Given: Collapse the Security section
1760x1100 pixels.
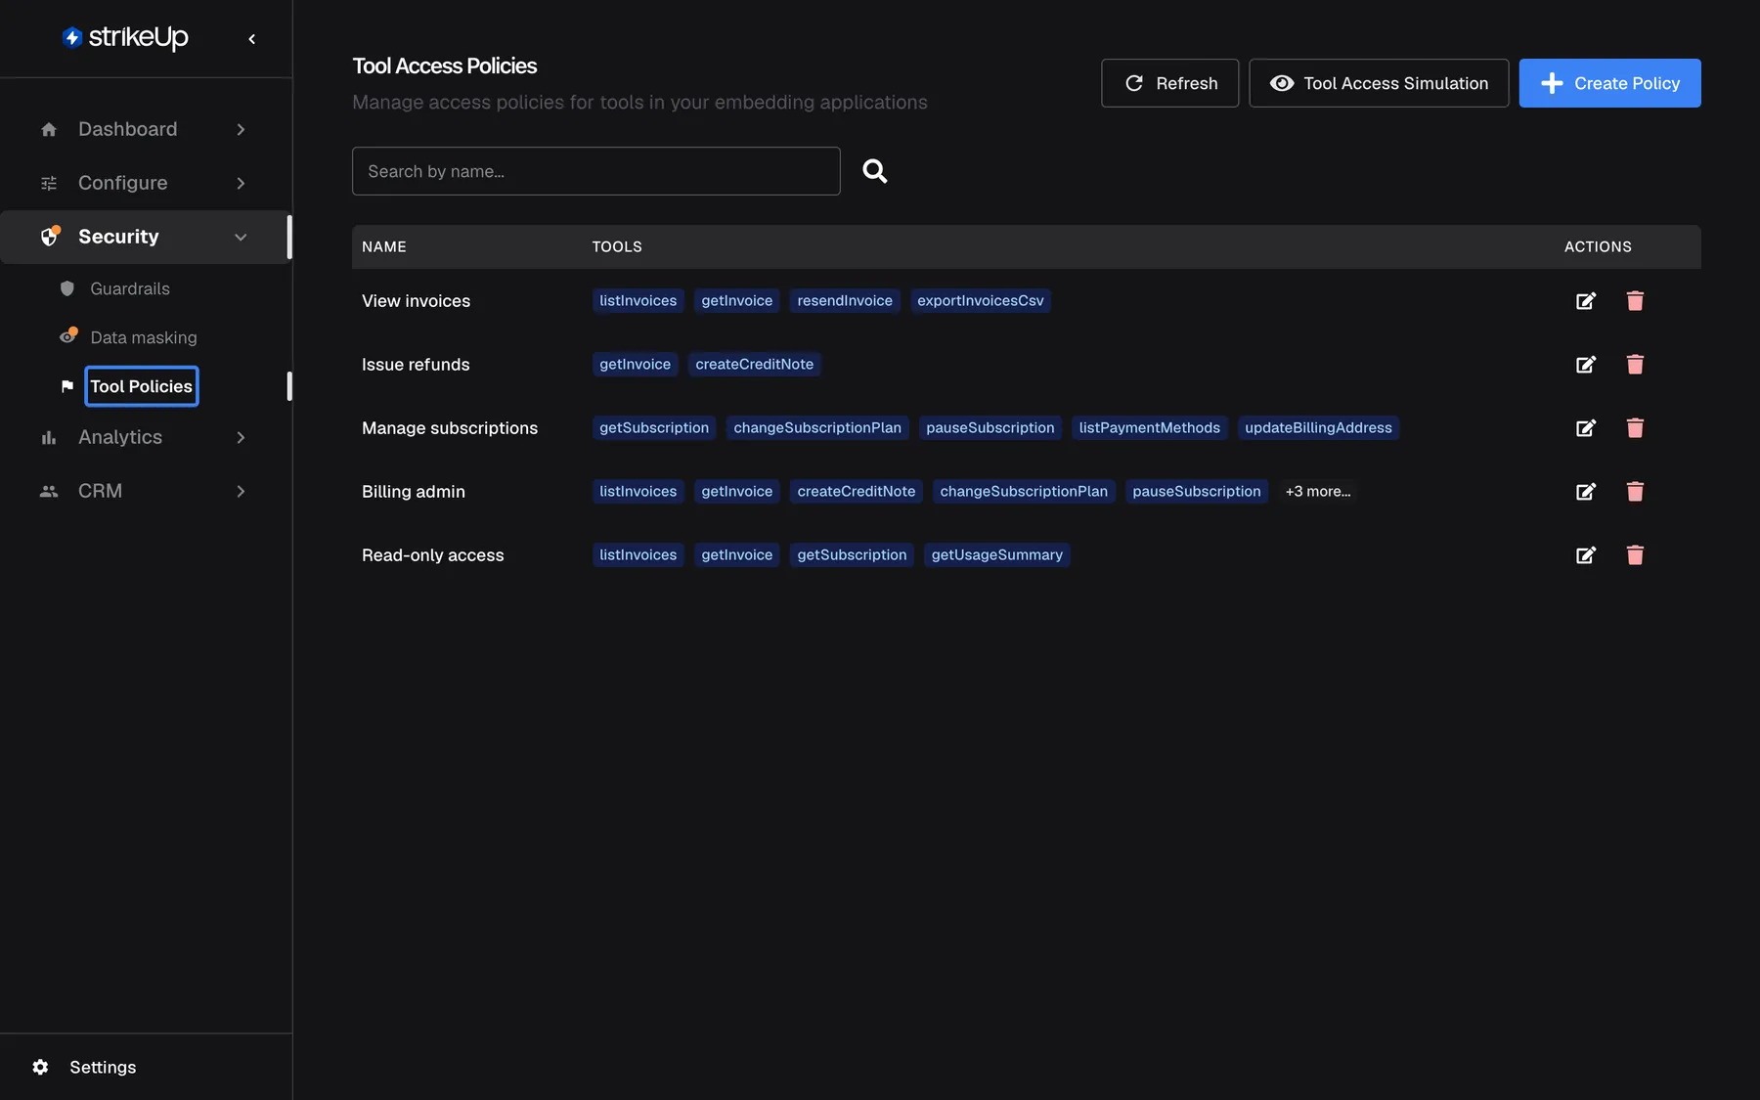Looking at the screenshot, I should [x=144, y=237].
